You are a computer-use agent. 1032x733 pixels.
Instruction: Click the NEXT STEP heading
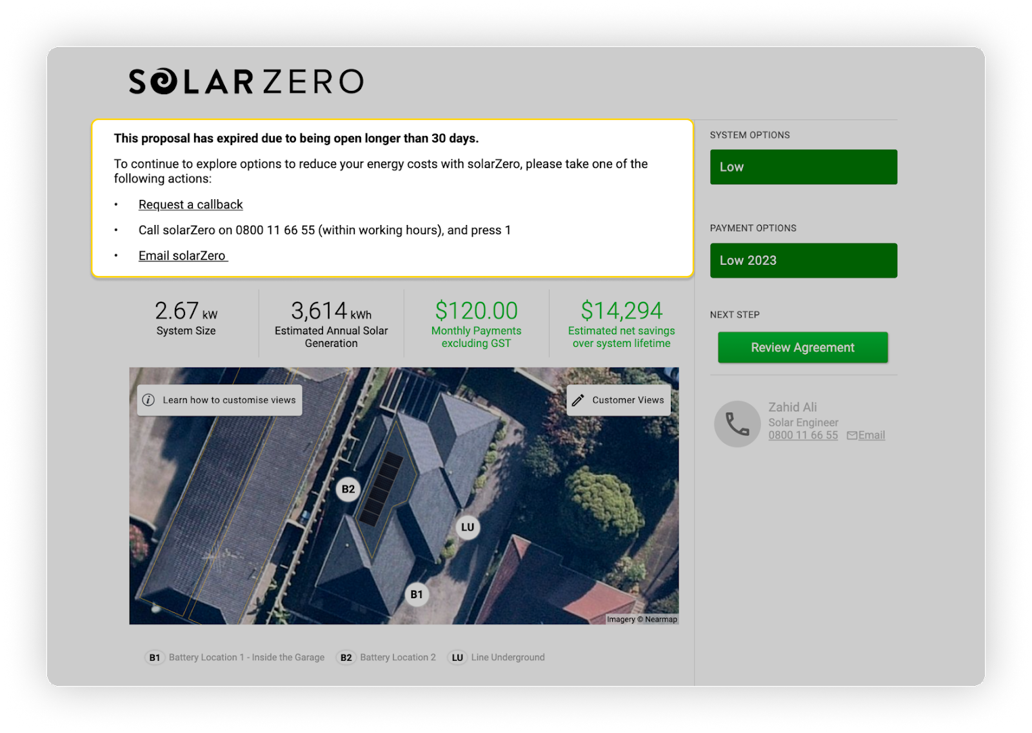click(x=735, y=315)
